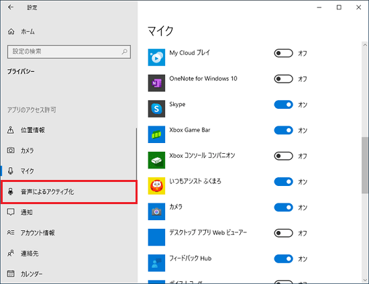The image size is (369, 284).
Task: Click the notification bubble icon beside 通知
Action: point(11,212)
